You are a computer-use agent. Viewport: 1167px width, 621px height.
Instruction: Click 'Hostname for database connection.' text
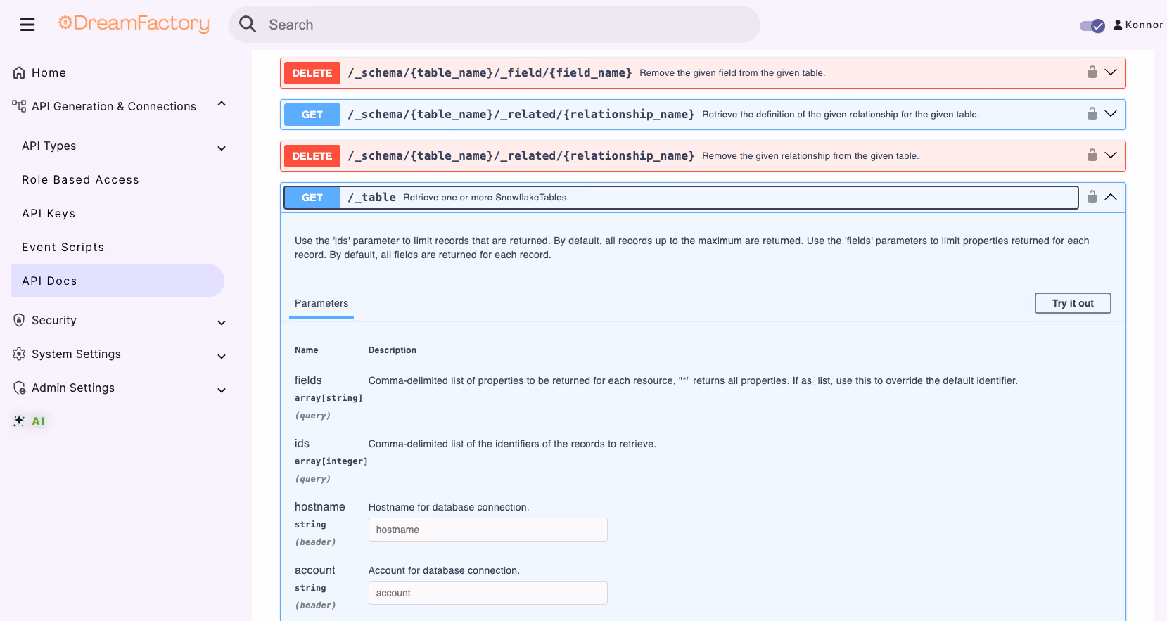point(449,507)
